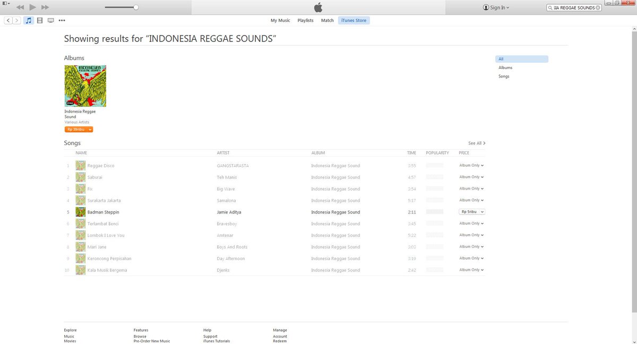Select the All results filter
Screen dimensions: 637x344
pos(522,59)
